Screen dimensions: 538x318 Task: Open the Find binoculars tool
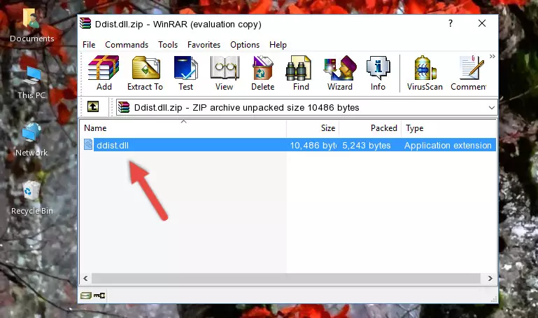click(x=301, y=73)
